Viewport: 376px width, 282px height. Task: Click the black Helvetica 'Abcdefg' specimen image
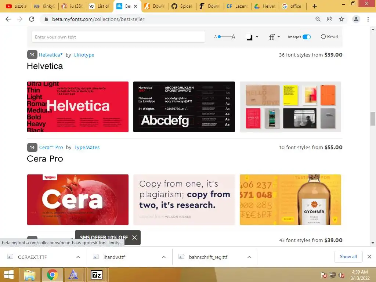tap(184, 107)
